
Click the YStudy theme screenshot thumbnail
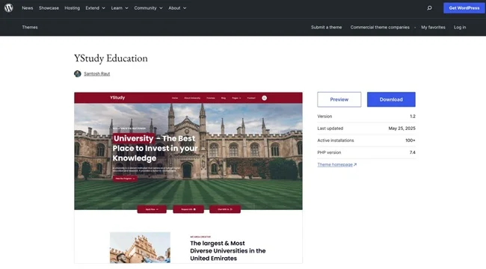pyautogui.click(x=188, y=178)
